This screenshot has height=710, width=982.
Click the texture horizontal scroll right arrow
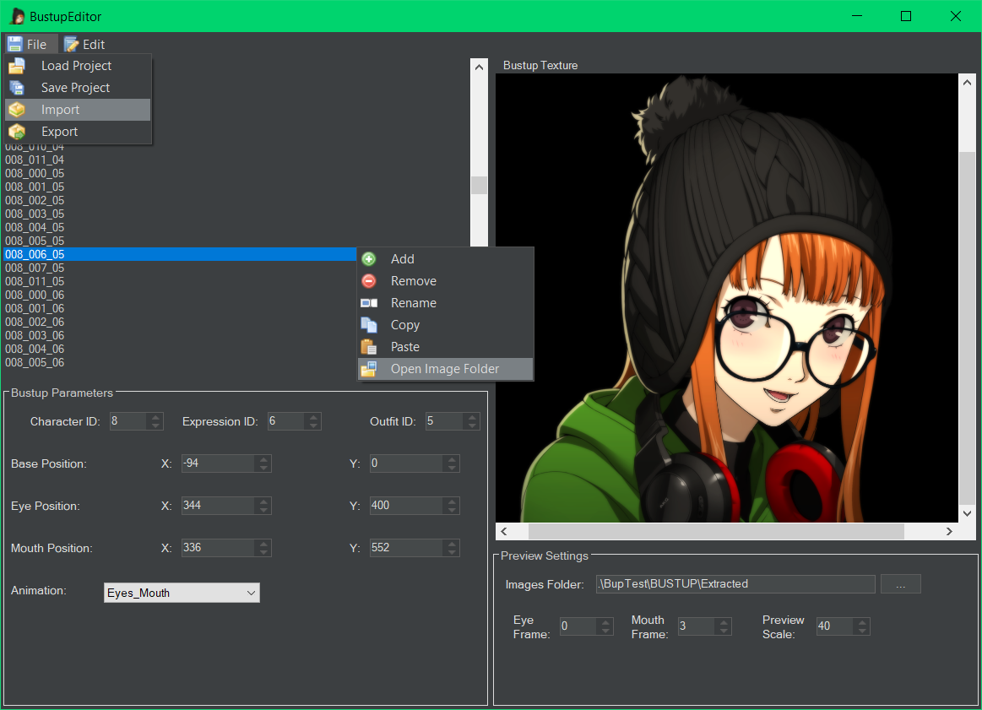949,532
